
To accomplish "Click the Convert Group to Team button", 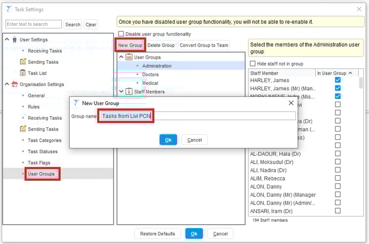I will (x=204, y=45).
